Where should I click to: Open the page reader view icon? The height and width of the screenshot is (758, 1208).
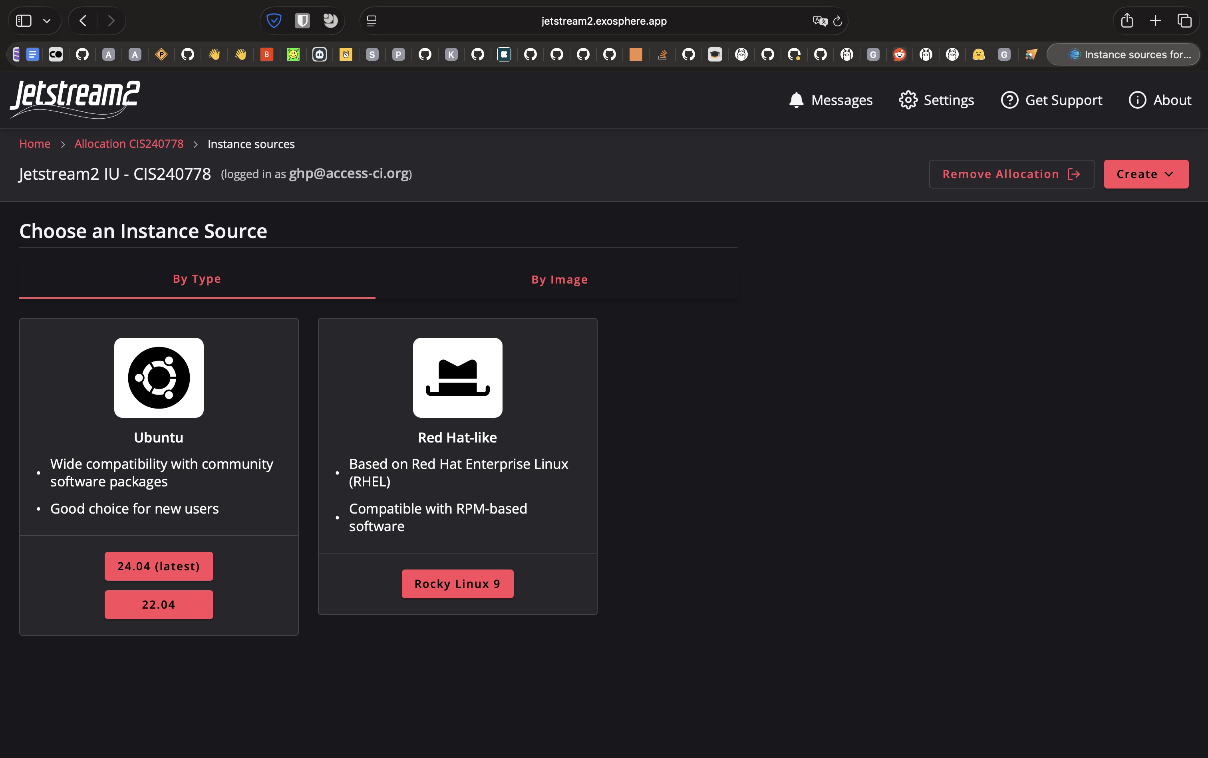click(x=372, y=20)
